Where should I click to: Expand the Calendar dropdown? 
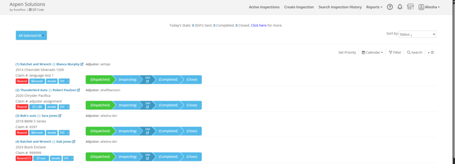point(372,52)
